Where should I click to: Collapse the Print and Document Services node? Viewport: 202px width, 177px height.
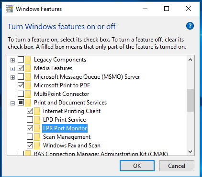(12, 103)
